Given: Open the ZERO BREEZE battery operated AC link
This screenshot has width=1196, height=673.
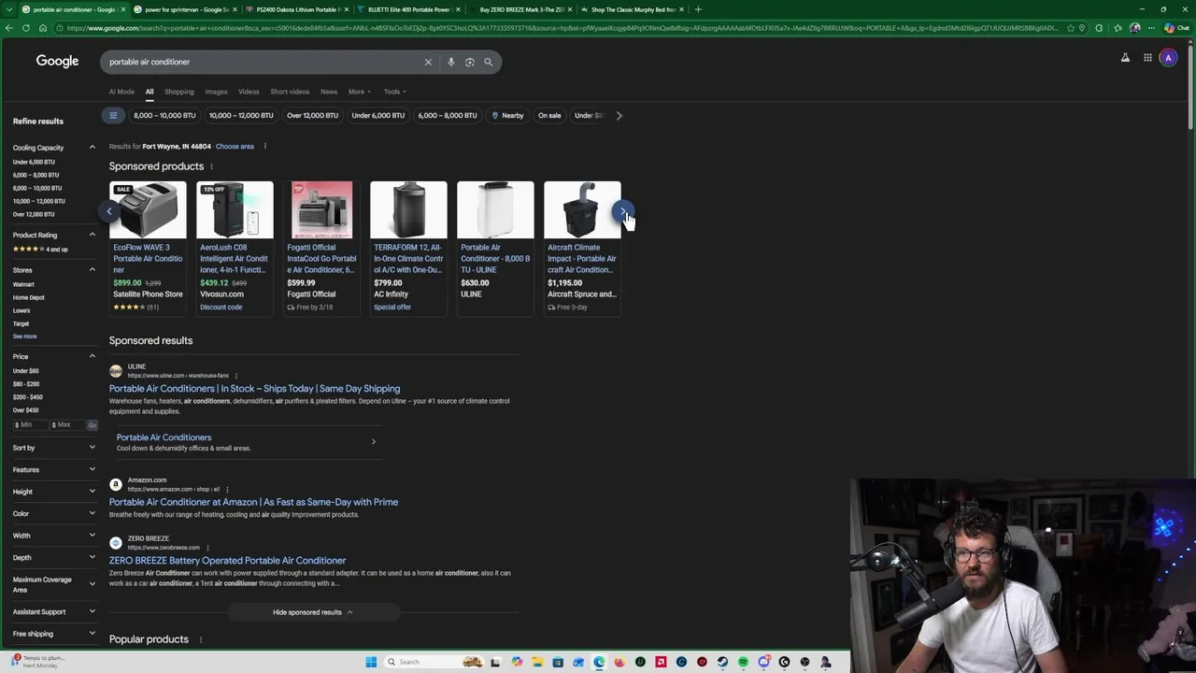Looking at the screenshot, I should point(227,561).
